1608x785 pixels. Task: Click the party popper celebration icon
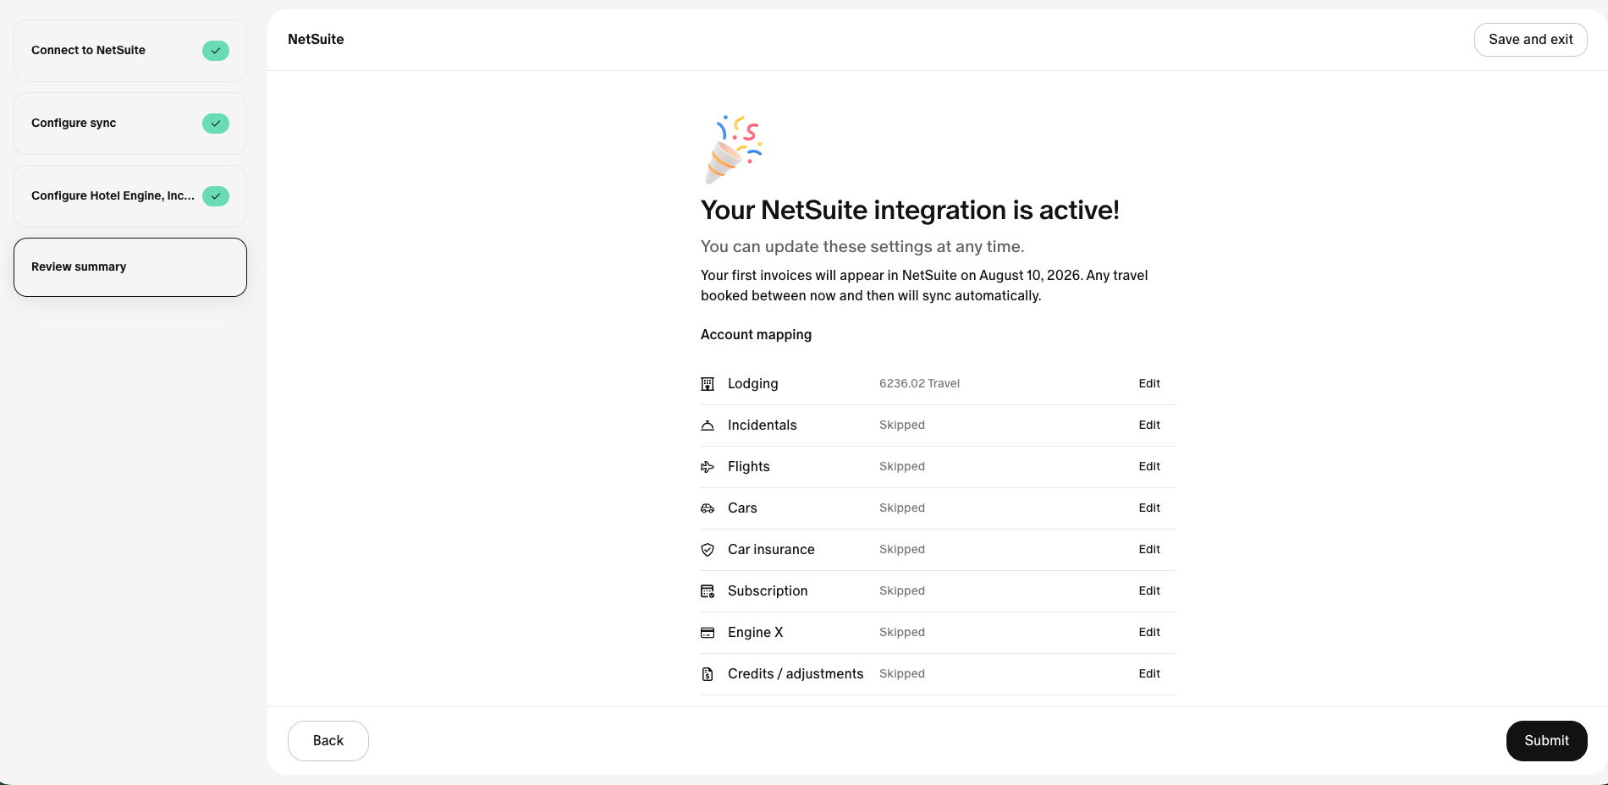tap(733, 149)
